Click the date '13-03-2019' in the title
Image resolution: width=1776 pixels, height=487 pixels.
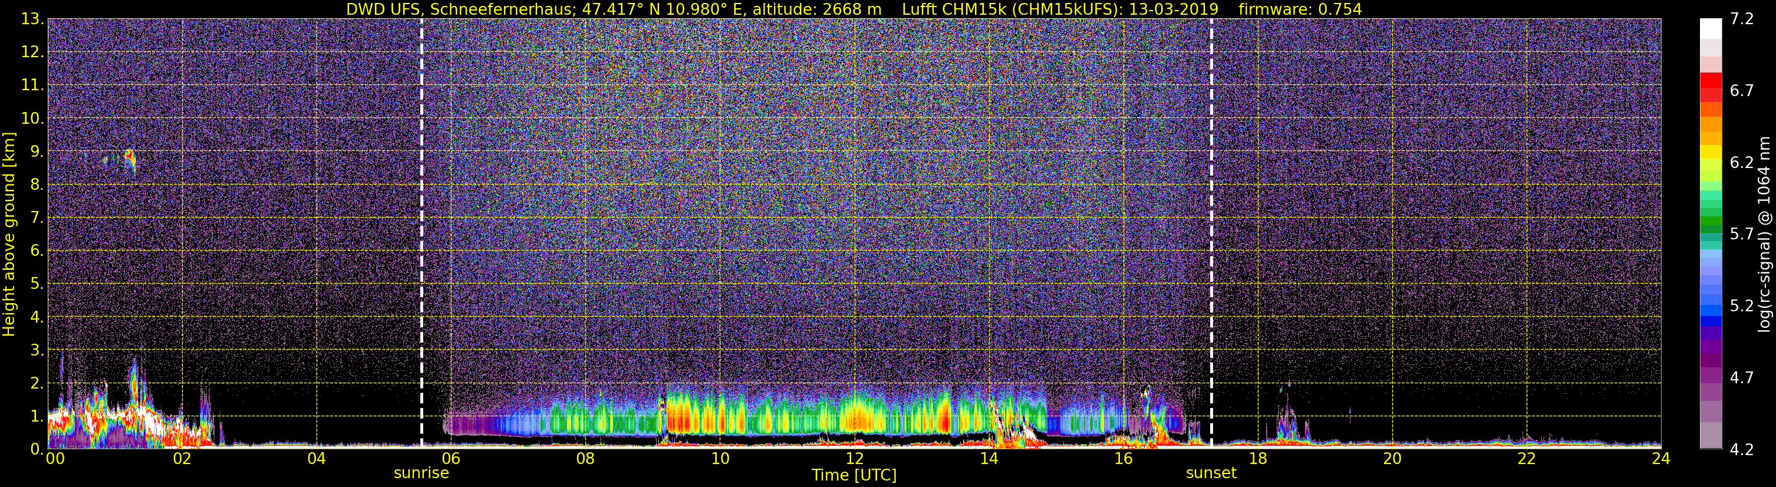(1174, 9)
